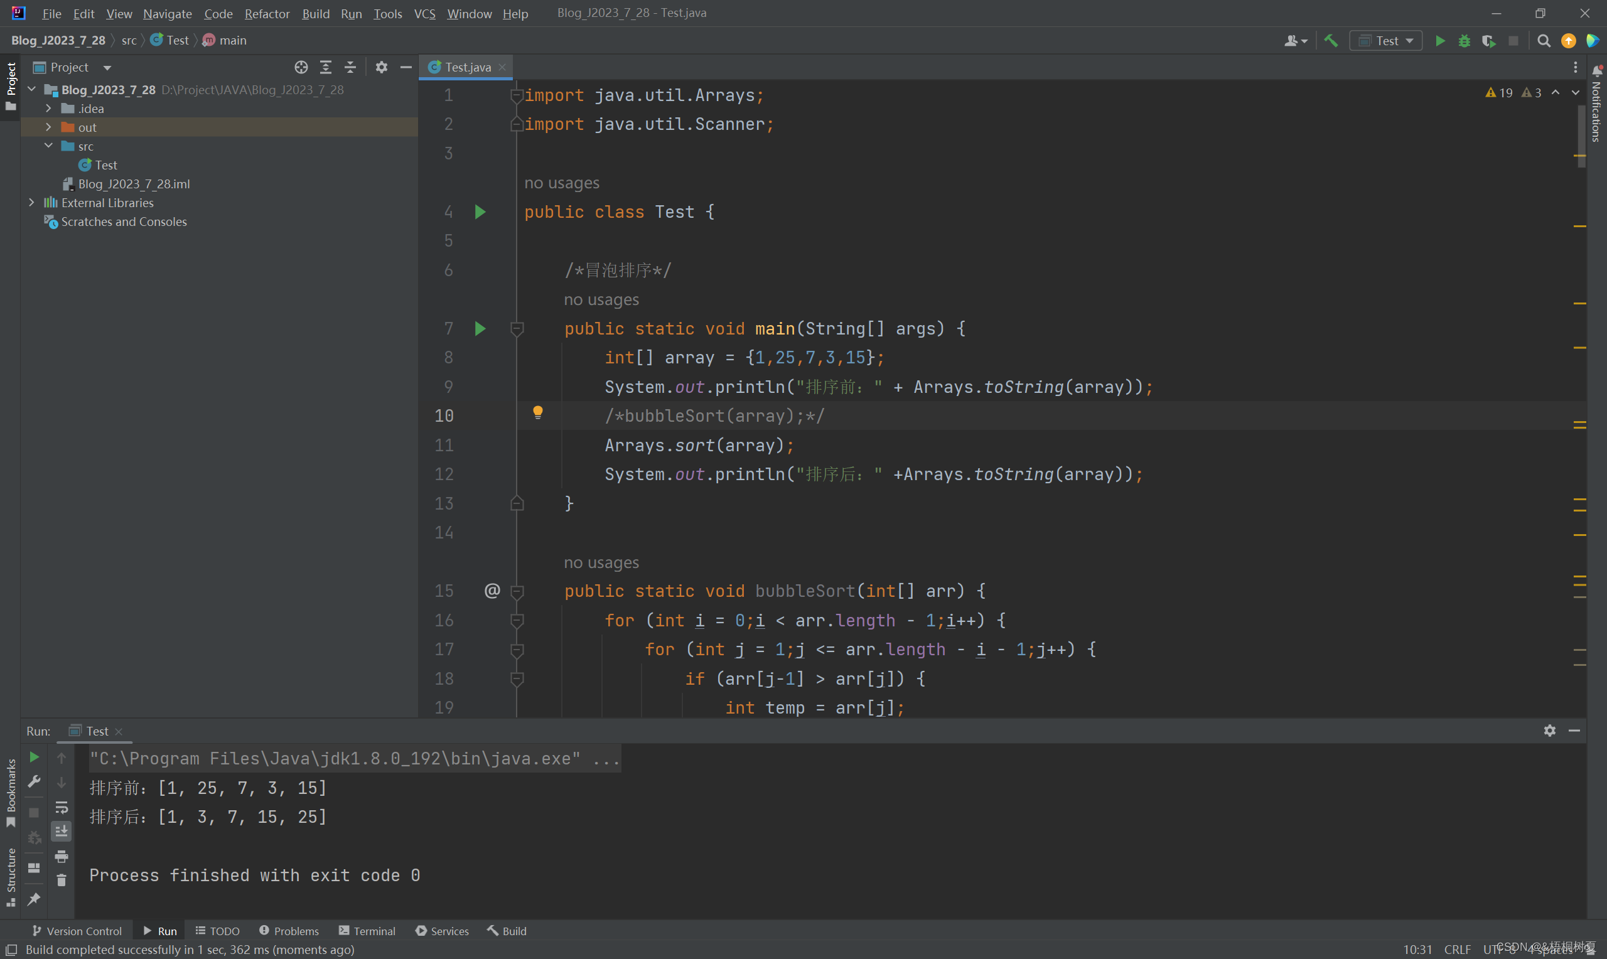Image resolution: width=1607 pixels, height=959 pixels.
Task: Toggle the Project tool window stripe button
Action: click(x=10, y=86)
